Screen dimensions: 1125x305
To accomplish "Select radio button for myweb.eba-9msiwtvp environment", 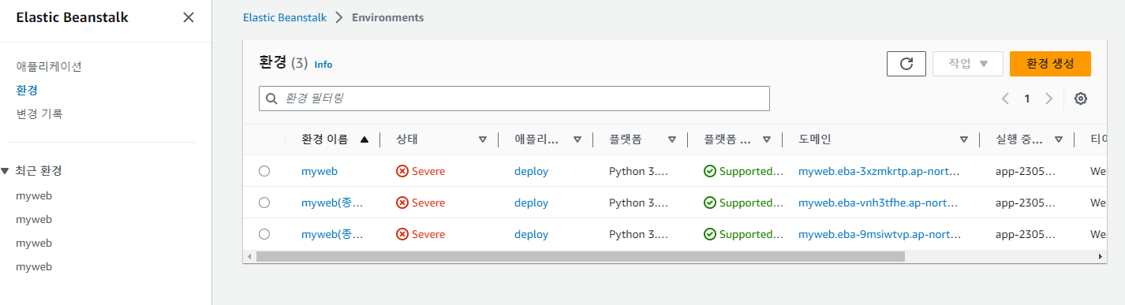I will [264, 234].
